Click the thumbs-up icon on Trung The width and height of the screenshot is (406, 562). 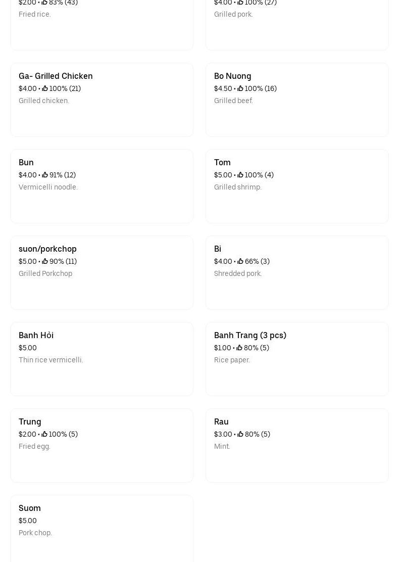click(44, 434)
